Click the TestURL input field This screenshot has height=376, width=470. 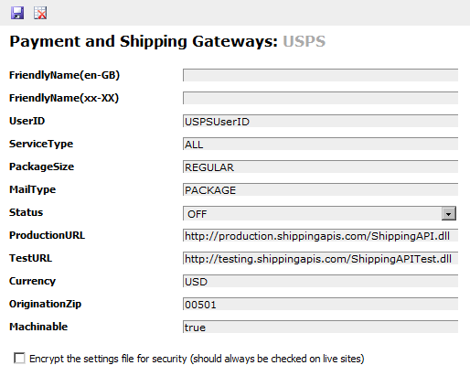tap(320, 258)
